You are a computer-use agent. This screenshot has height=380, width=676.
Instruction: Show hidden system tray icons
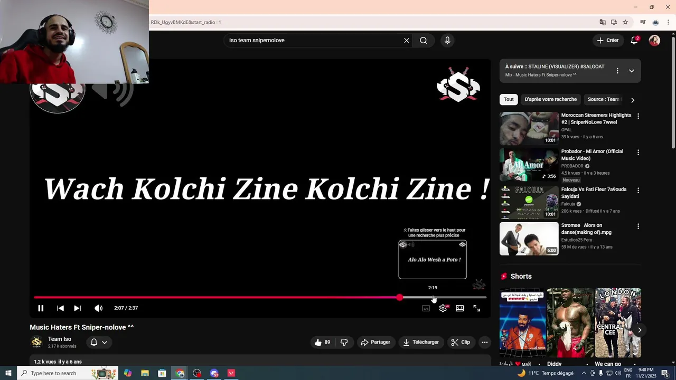pyautogui.click(x=584, y=373)
